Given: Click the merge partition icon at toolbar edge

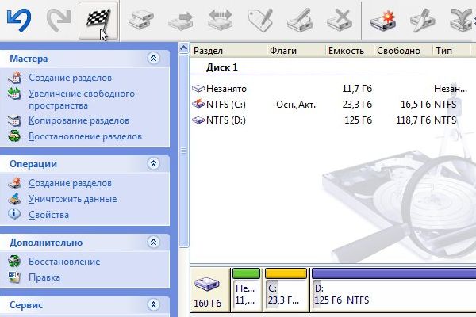Looking at the screenshot, I should tap(463, 20).
